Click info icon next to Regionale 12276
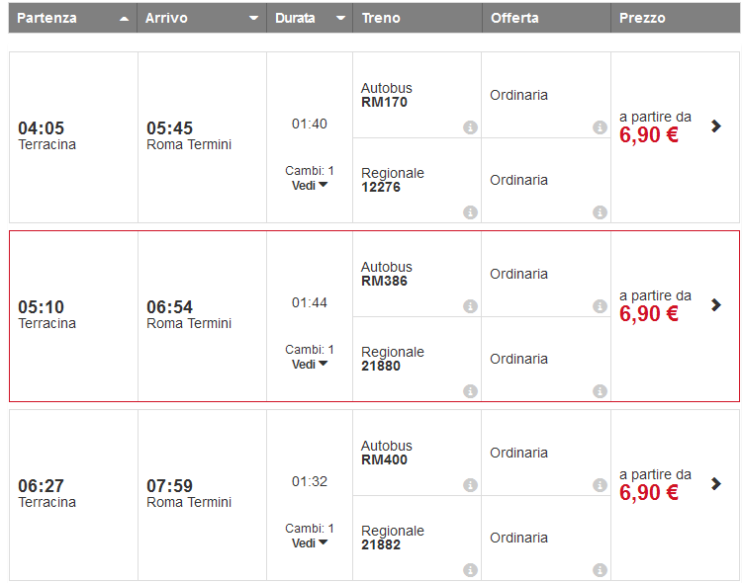Viewport: 742px width, 583px height. (x=470, y=212)
